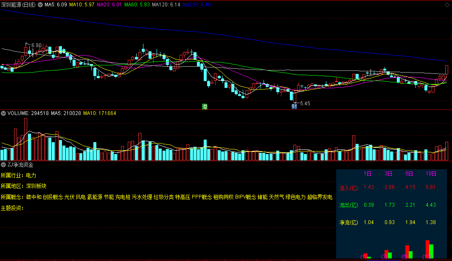Click the 主题投资: label
Image resolution: width=452 pixels, height=261 pixels.
coord(12,208)
